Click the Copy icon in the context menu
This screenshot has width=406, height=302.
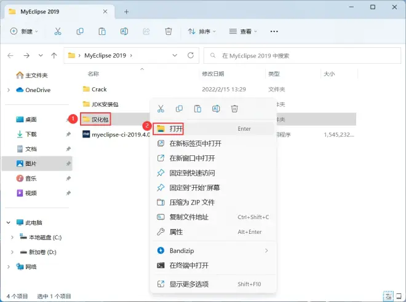[x=179, y=109]
